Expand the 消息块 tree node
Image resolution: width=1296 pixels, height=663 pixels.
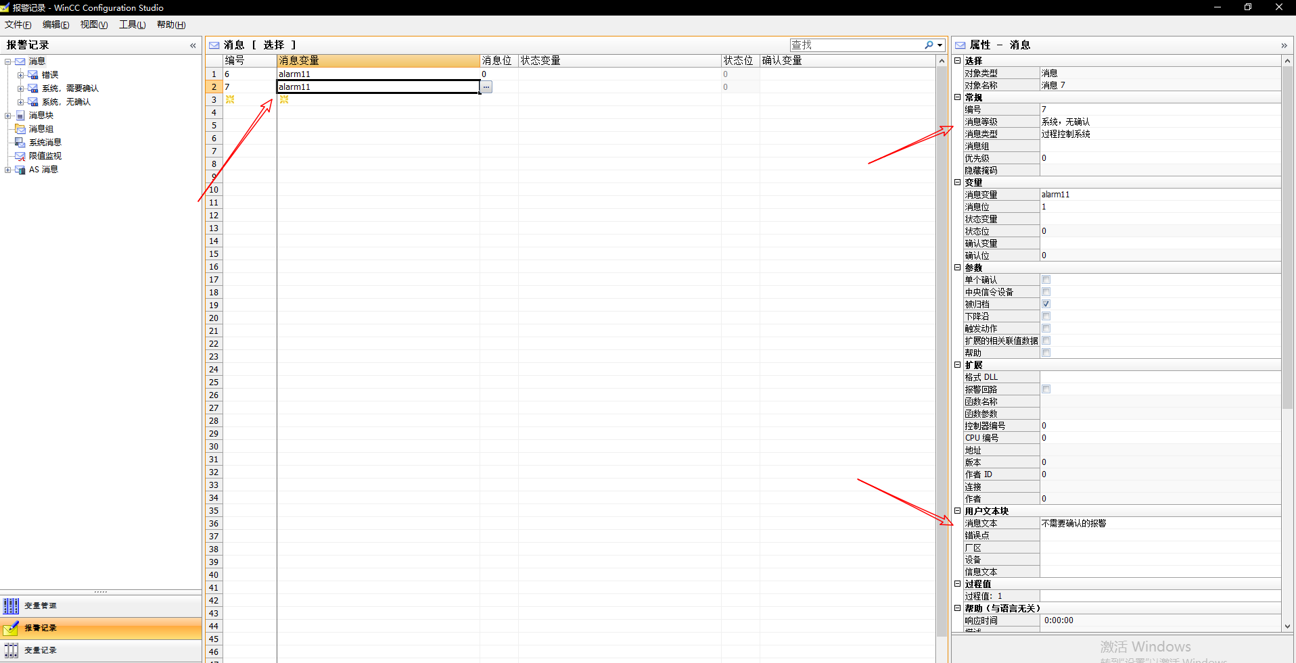[x=8, y=116]
